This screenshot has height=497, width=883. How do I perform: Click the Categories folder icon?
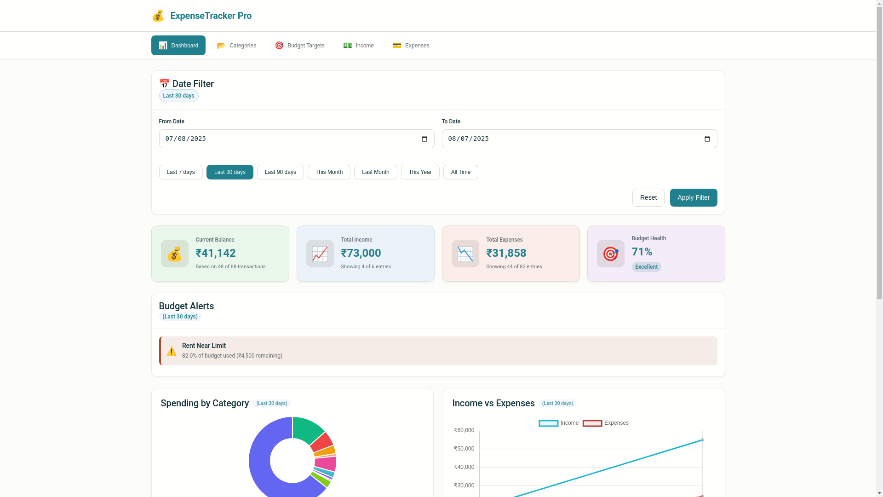[x=221, y=46]
